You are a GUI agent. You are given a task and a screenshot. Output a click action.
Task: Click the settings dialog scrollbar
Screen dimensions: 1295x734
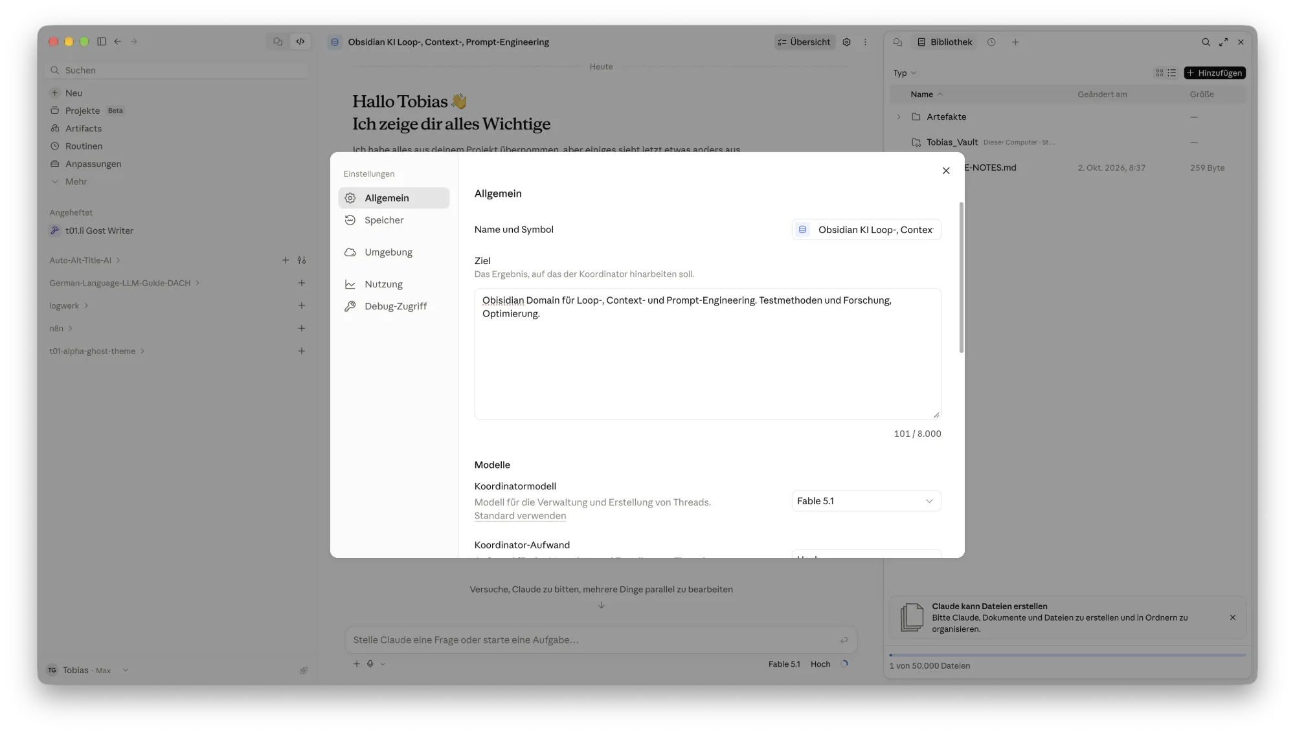[961, 278]
